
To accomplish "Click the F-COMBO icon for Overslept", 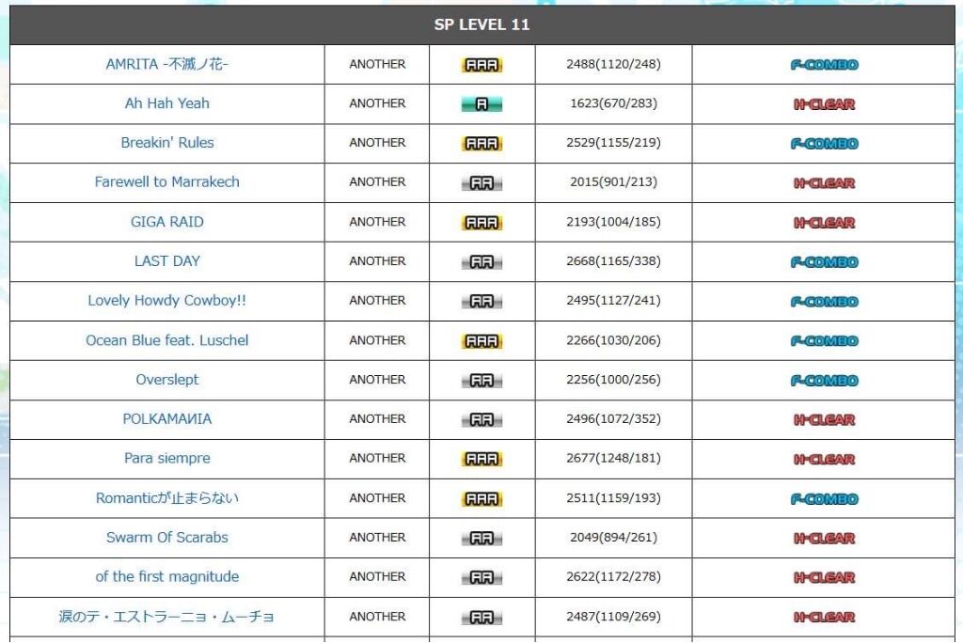I will (824, 380).
